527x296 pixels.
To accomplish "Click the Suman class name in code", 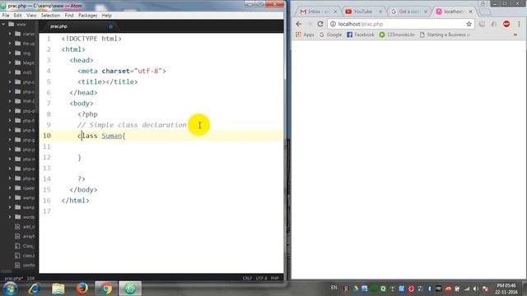I will (x=112, y=136).
